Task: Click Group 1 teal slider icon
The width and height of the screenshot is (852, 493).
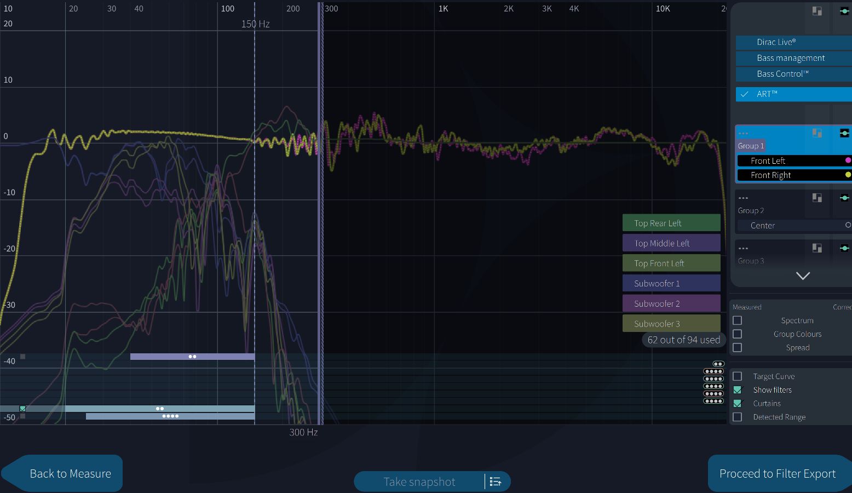Action: (x=844, y=133)
